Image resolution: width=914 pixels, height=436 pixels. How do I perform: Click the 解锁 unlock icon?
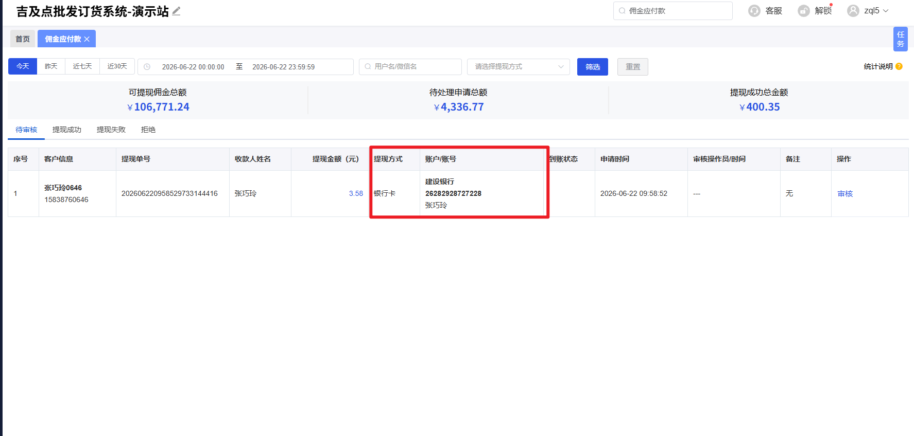click(x=804, y=11)
